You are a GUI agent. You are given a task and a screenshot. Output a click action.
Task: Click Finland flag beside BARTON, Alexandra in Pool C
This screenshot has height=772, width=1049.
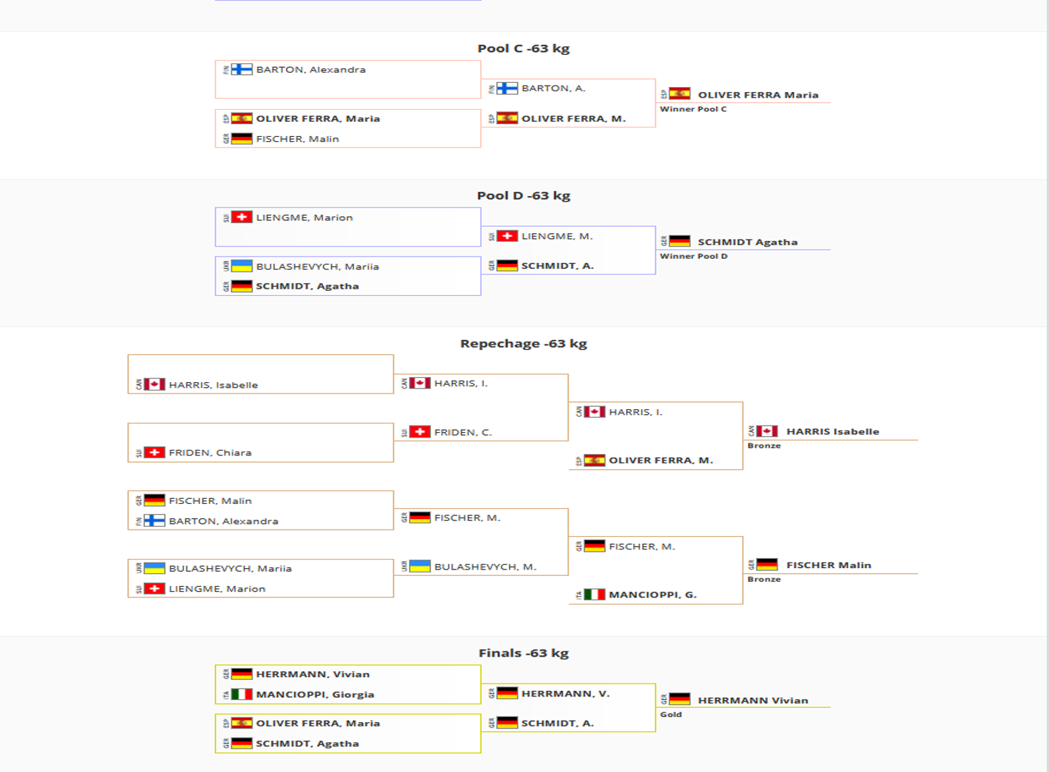pos(242,70)
